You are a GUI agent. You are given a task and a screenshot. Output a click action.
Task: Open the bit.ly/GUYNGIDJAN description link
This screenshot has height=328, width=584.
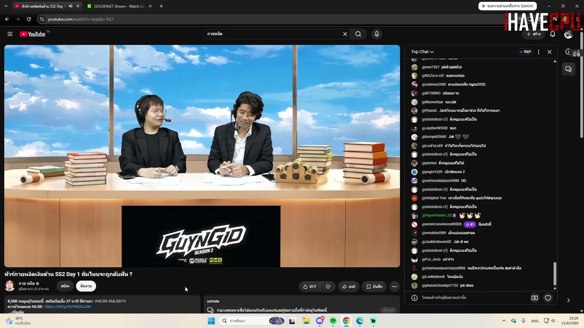click(x=68, y=307)
